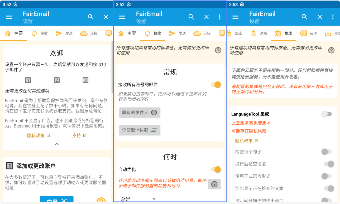Tap info icon beside 自动优化 warning
The image size is (340, 204).
click(214, 184)
